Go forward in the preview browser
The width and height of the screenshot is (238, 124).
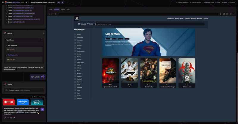[x=52, y=14]
